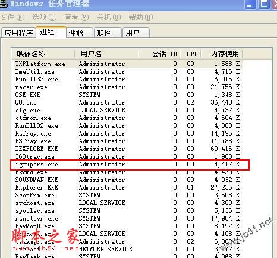
Task: Select svchost.exe using 4,300 K memory
Action: [127, 203]
